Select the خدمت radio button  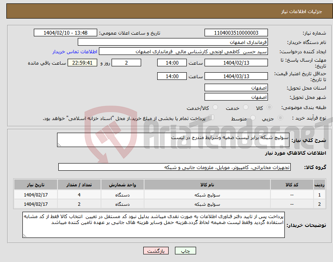click(246, 107)
